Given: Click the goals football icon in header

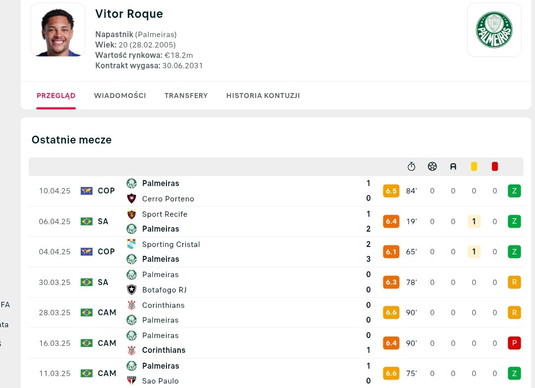Looking at the screenshot, I should 432,166.
